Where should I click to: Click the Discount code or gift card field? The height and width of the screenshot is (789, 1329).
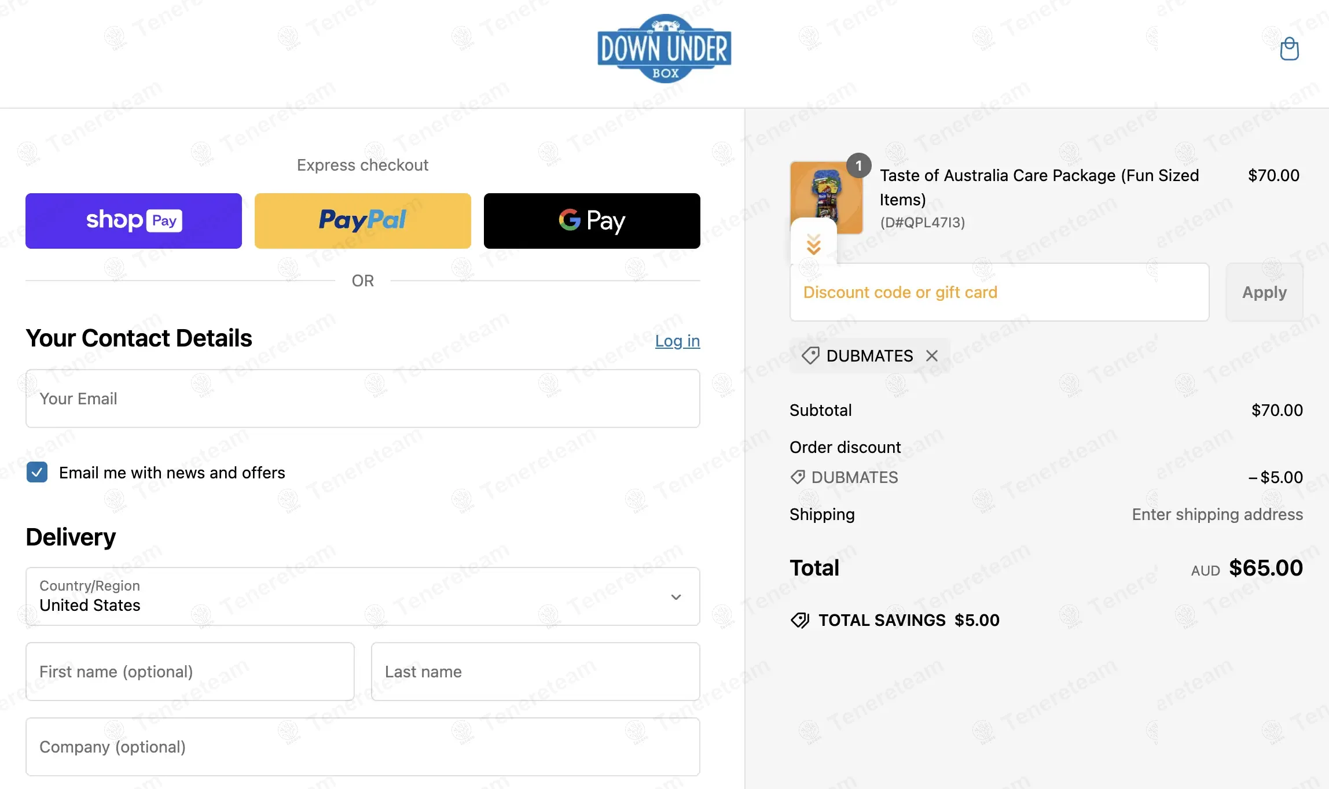click(1000, 292)
